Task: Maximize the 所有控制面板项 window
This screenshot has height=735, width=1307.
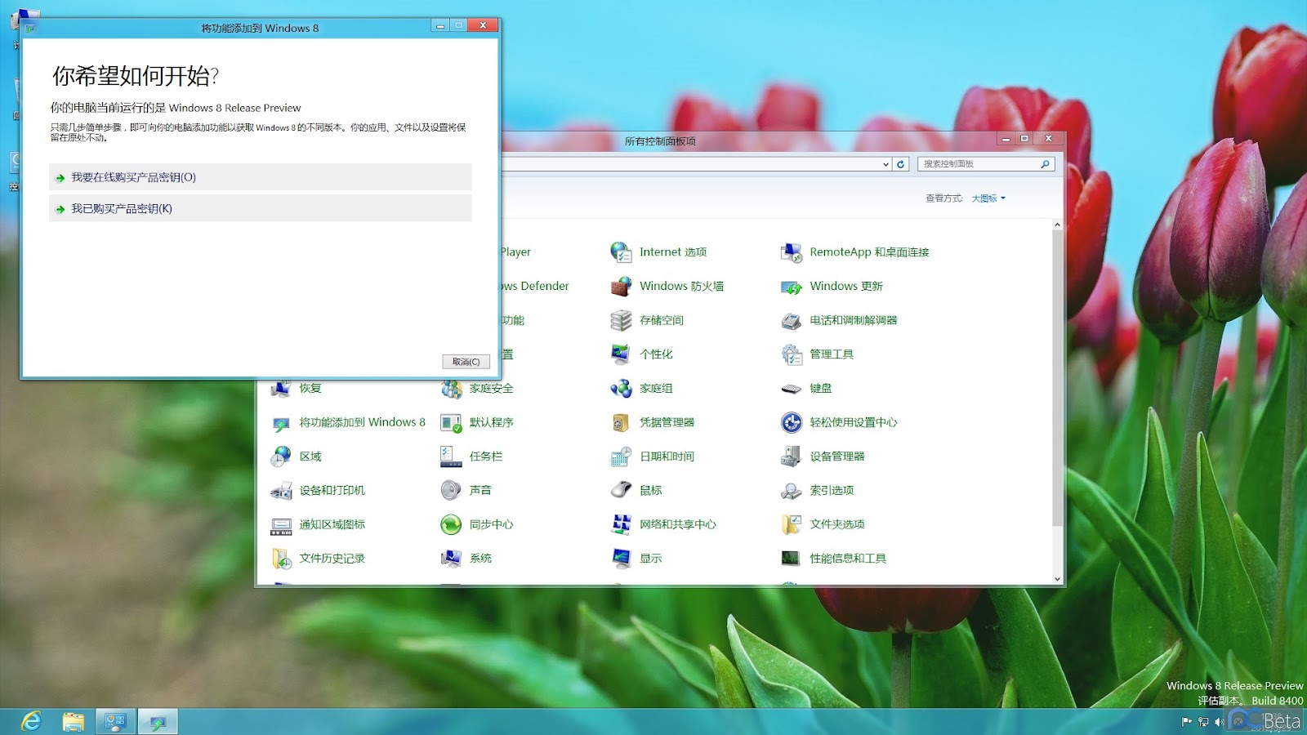Action: pyautogui.click(x=1024, y=139)
